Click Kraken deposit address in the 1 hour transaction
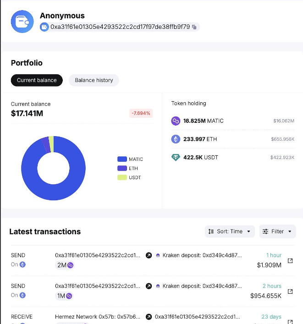The image size is (303, 324). (202, 255)
